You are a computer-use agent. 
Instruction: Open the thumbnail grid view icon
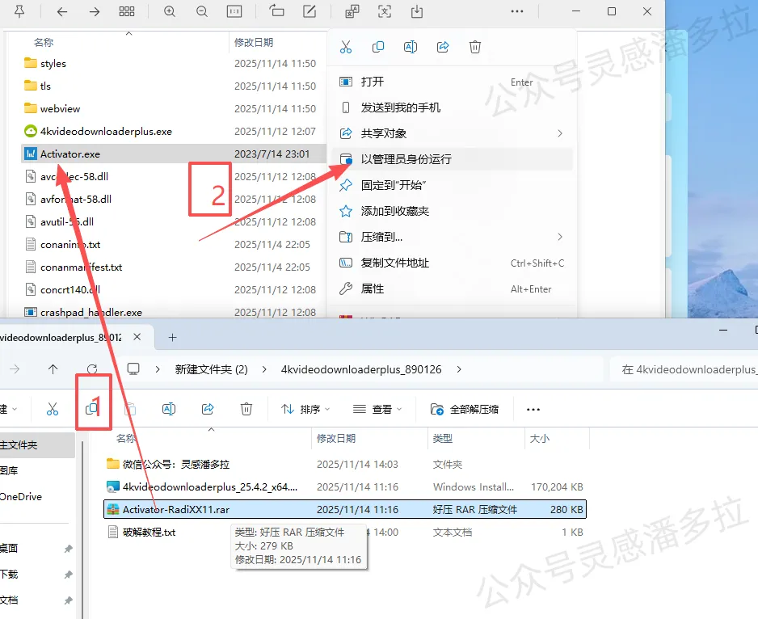(x=127, y=11)
